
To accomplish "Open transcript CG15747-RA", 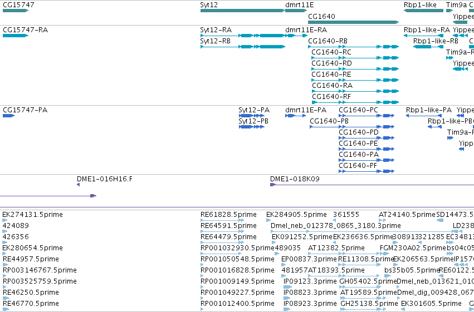I will point(26,30).
